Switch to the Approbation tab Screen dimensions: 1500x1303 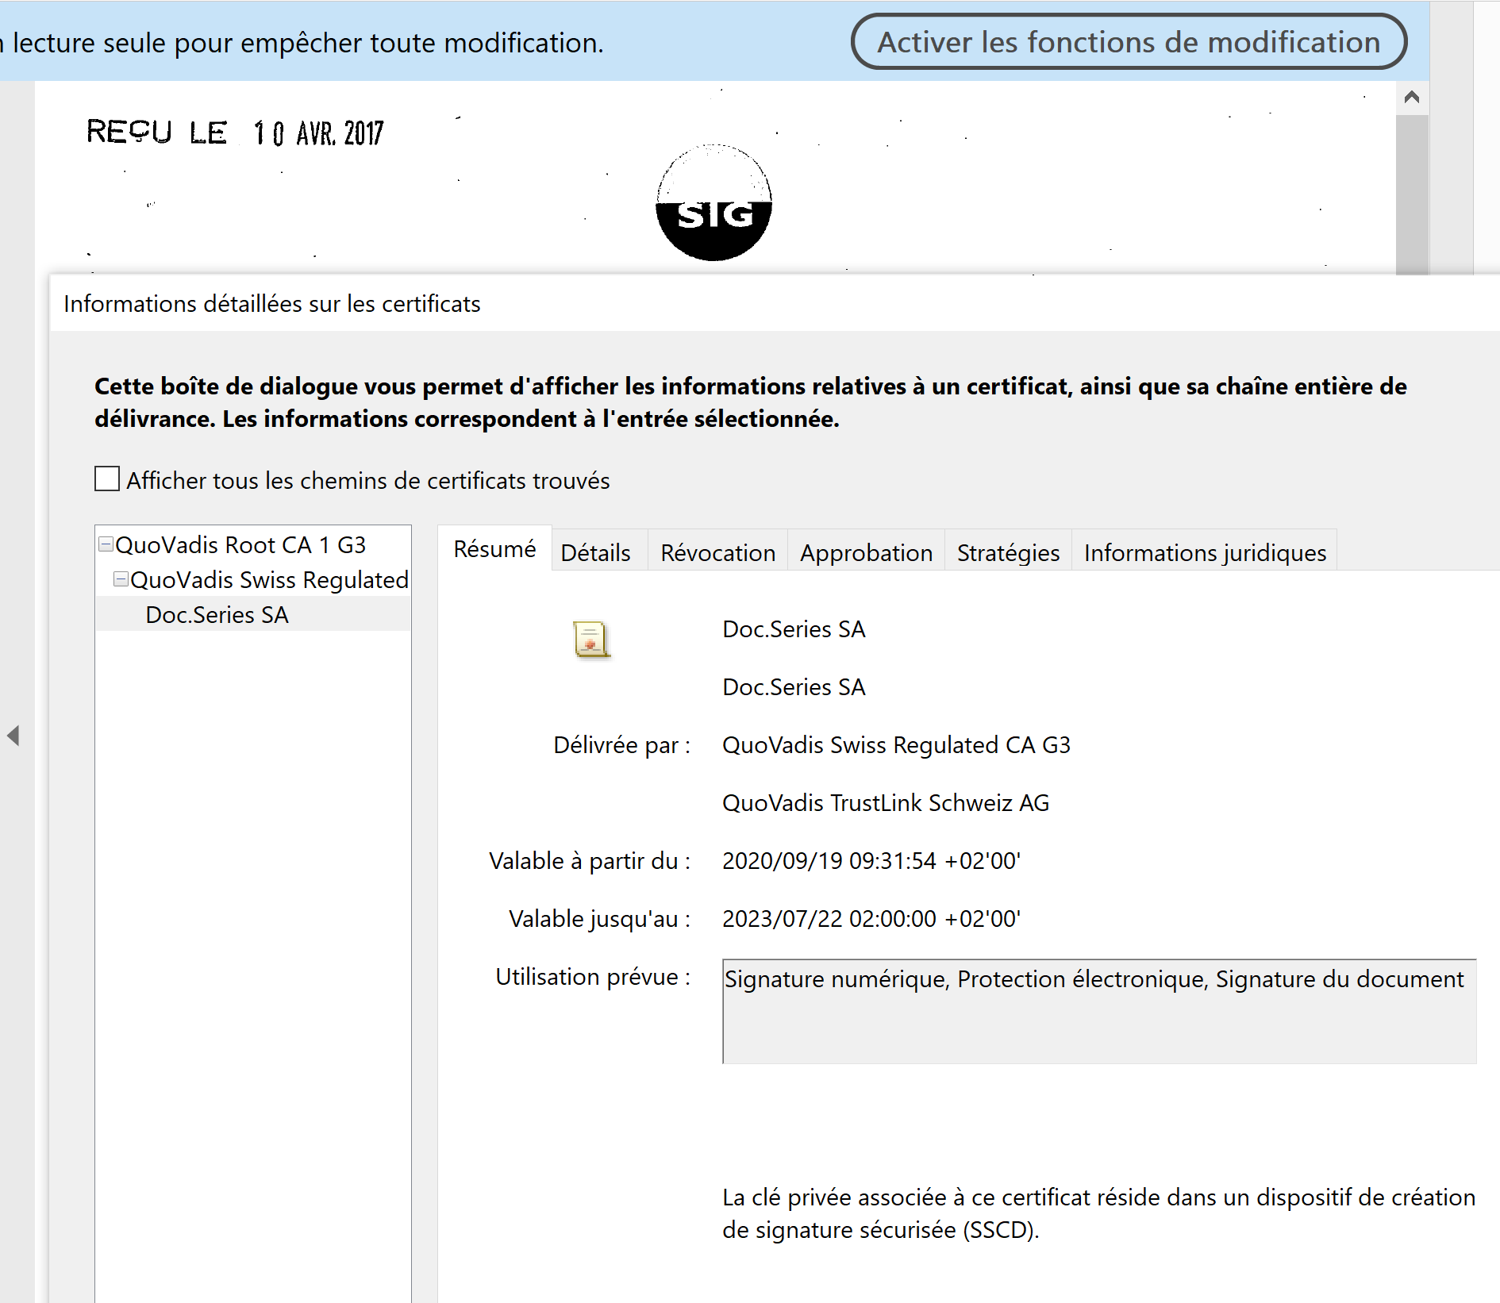point(866,552)
